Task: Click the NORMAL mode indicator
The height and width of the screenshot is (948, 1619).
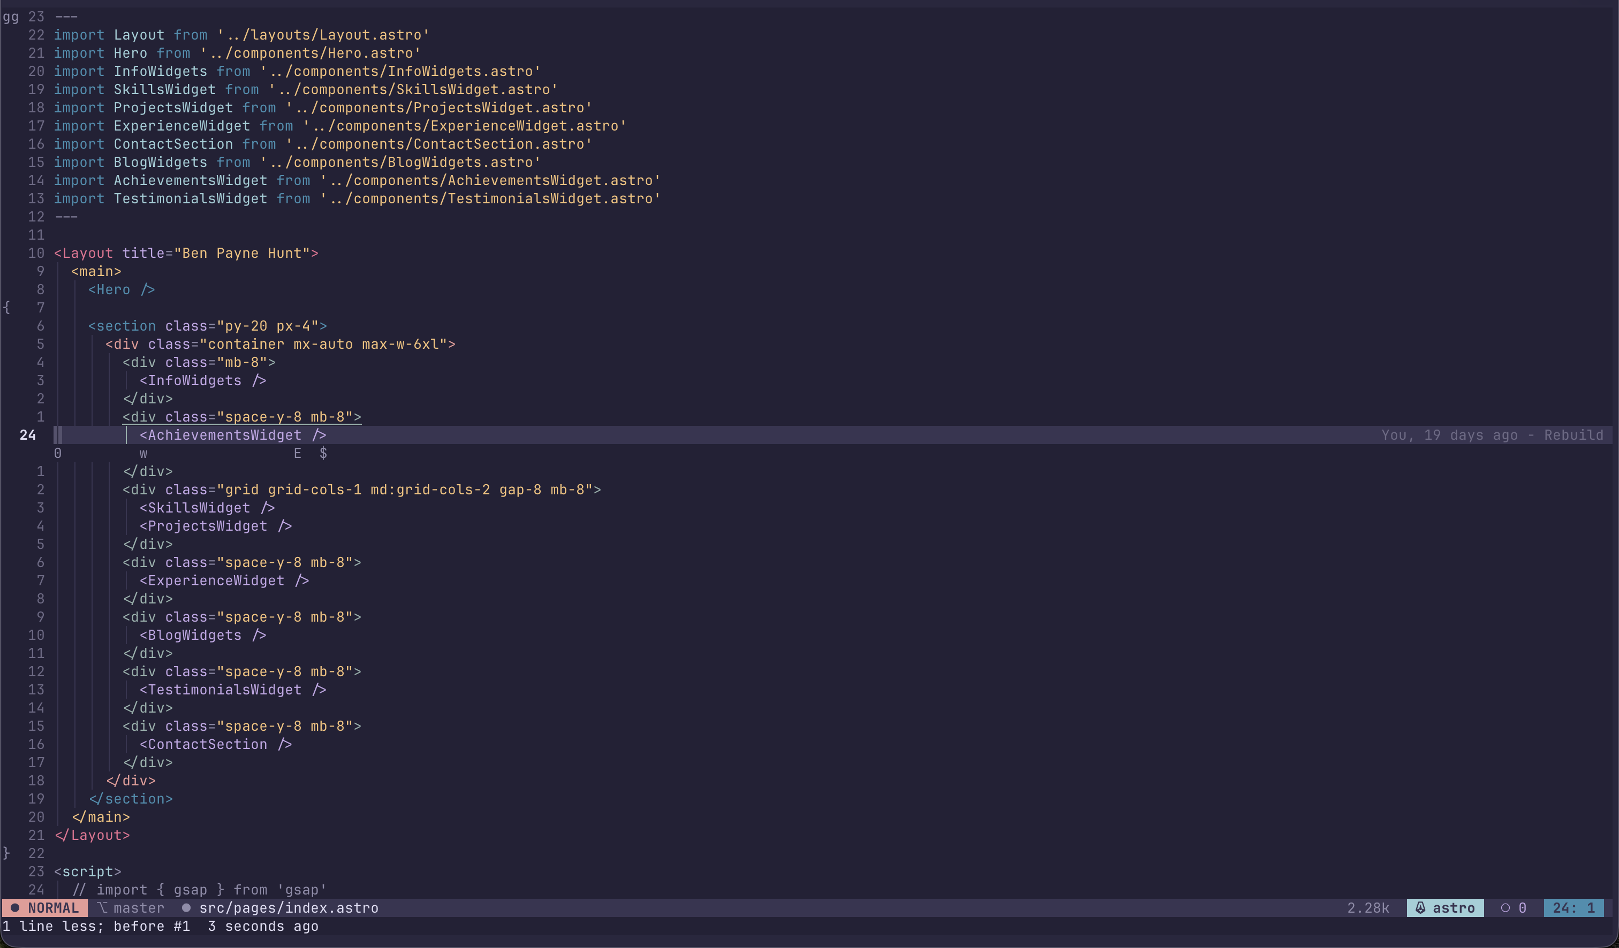Action: (x=55, y=907)
